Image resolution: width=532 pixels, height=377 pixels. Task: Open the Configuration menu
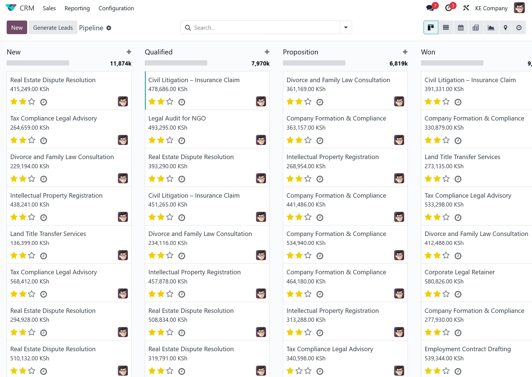[116, 8]
